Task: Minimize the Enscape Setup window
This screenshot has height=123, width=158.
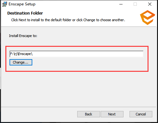Action: pyautogui.click(x=121, y=4)
